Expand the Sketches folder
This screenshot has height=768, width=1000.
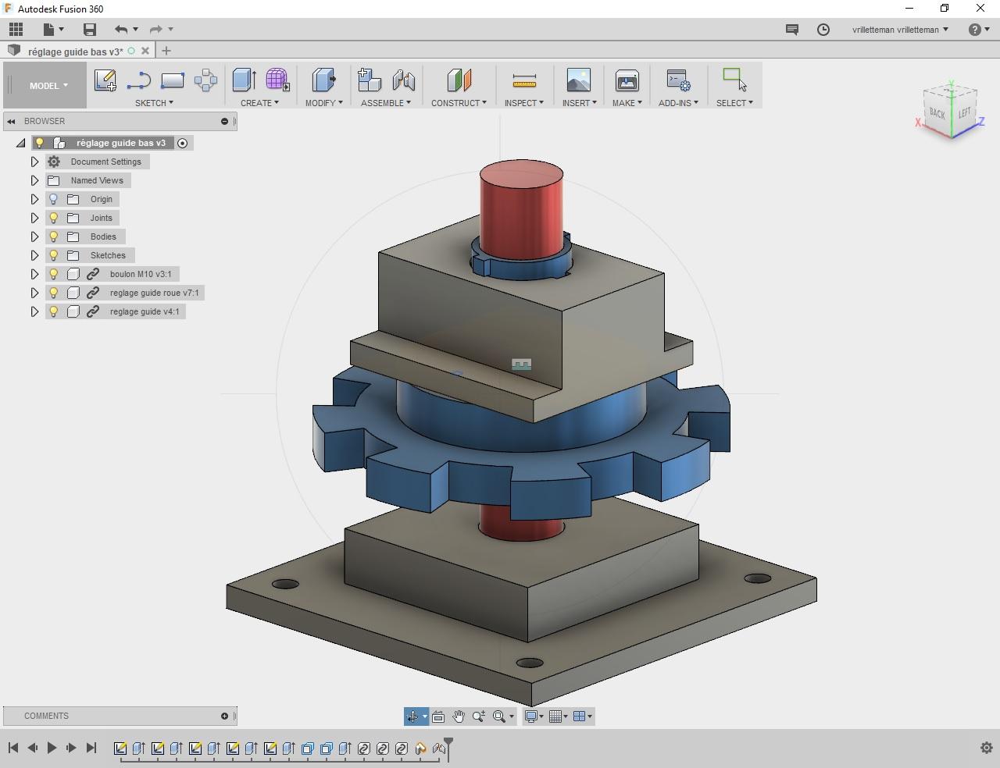[34, 255]
